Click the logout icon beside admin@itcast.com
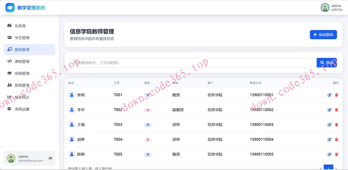This screenshot has height=170, width=348. pyautogui.click(x=50, y=158)
